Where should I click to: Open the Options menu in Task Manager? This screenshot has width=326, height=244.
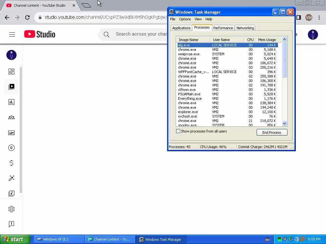pyautogui.click(x=185, y=19)
